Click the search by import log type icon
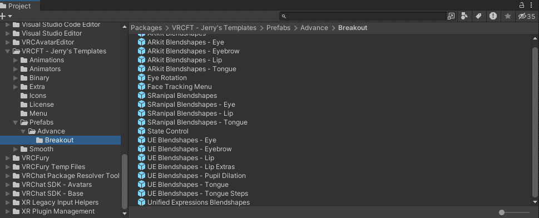The width and height of the screenshot is (539, 218). 493,16
